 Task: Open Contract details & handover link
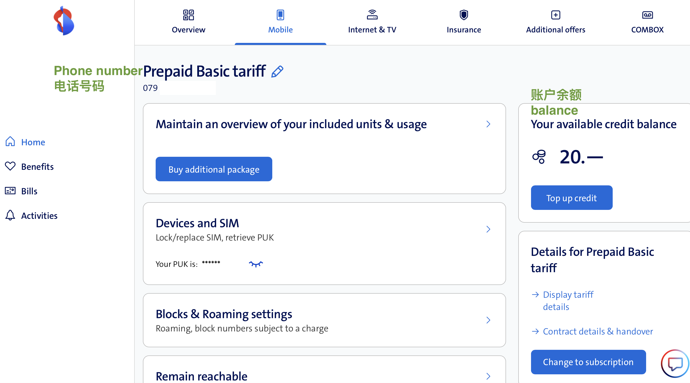(x=598, y=331)
